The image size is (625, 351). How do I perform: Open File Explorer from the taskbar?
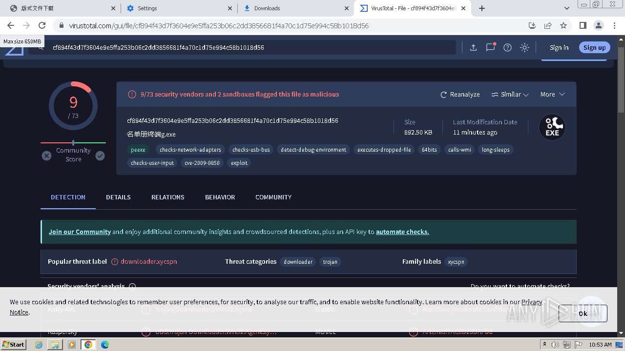point(55,345)
